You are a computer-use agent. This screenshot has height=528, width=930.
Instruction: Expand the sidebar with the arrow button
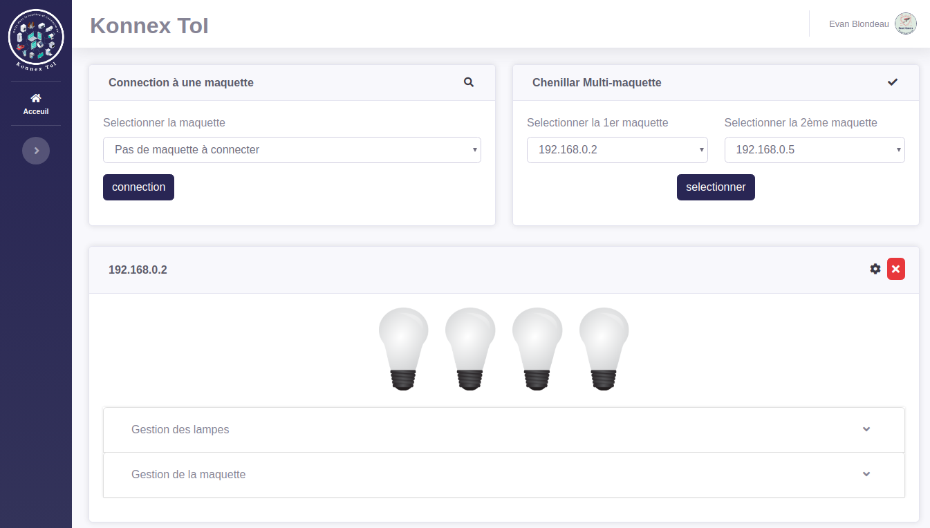pyautogui.click(x=36, y=151)
